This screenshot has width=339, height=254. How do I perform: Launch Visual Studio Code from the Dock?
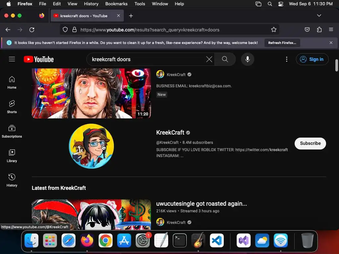click(217, 240)
